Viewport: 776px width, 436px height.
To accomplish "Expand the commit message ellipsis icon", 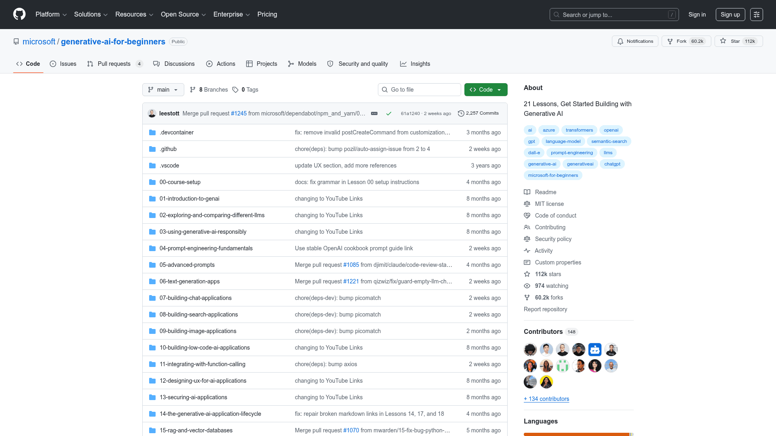I will pos(374,113).
